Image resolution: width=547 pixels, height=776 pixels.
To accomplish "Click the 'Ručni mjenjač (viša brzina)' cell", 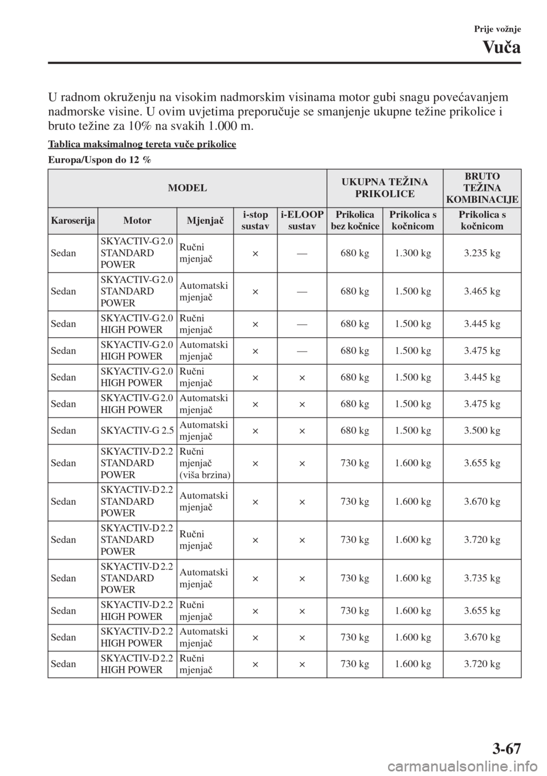I will coord(205,463).
